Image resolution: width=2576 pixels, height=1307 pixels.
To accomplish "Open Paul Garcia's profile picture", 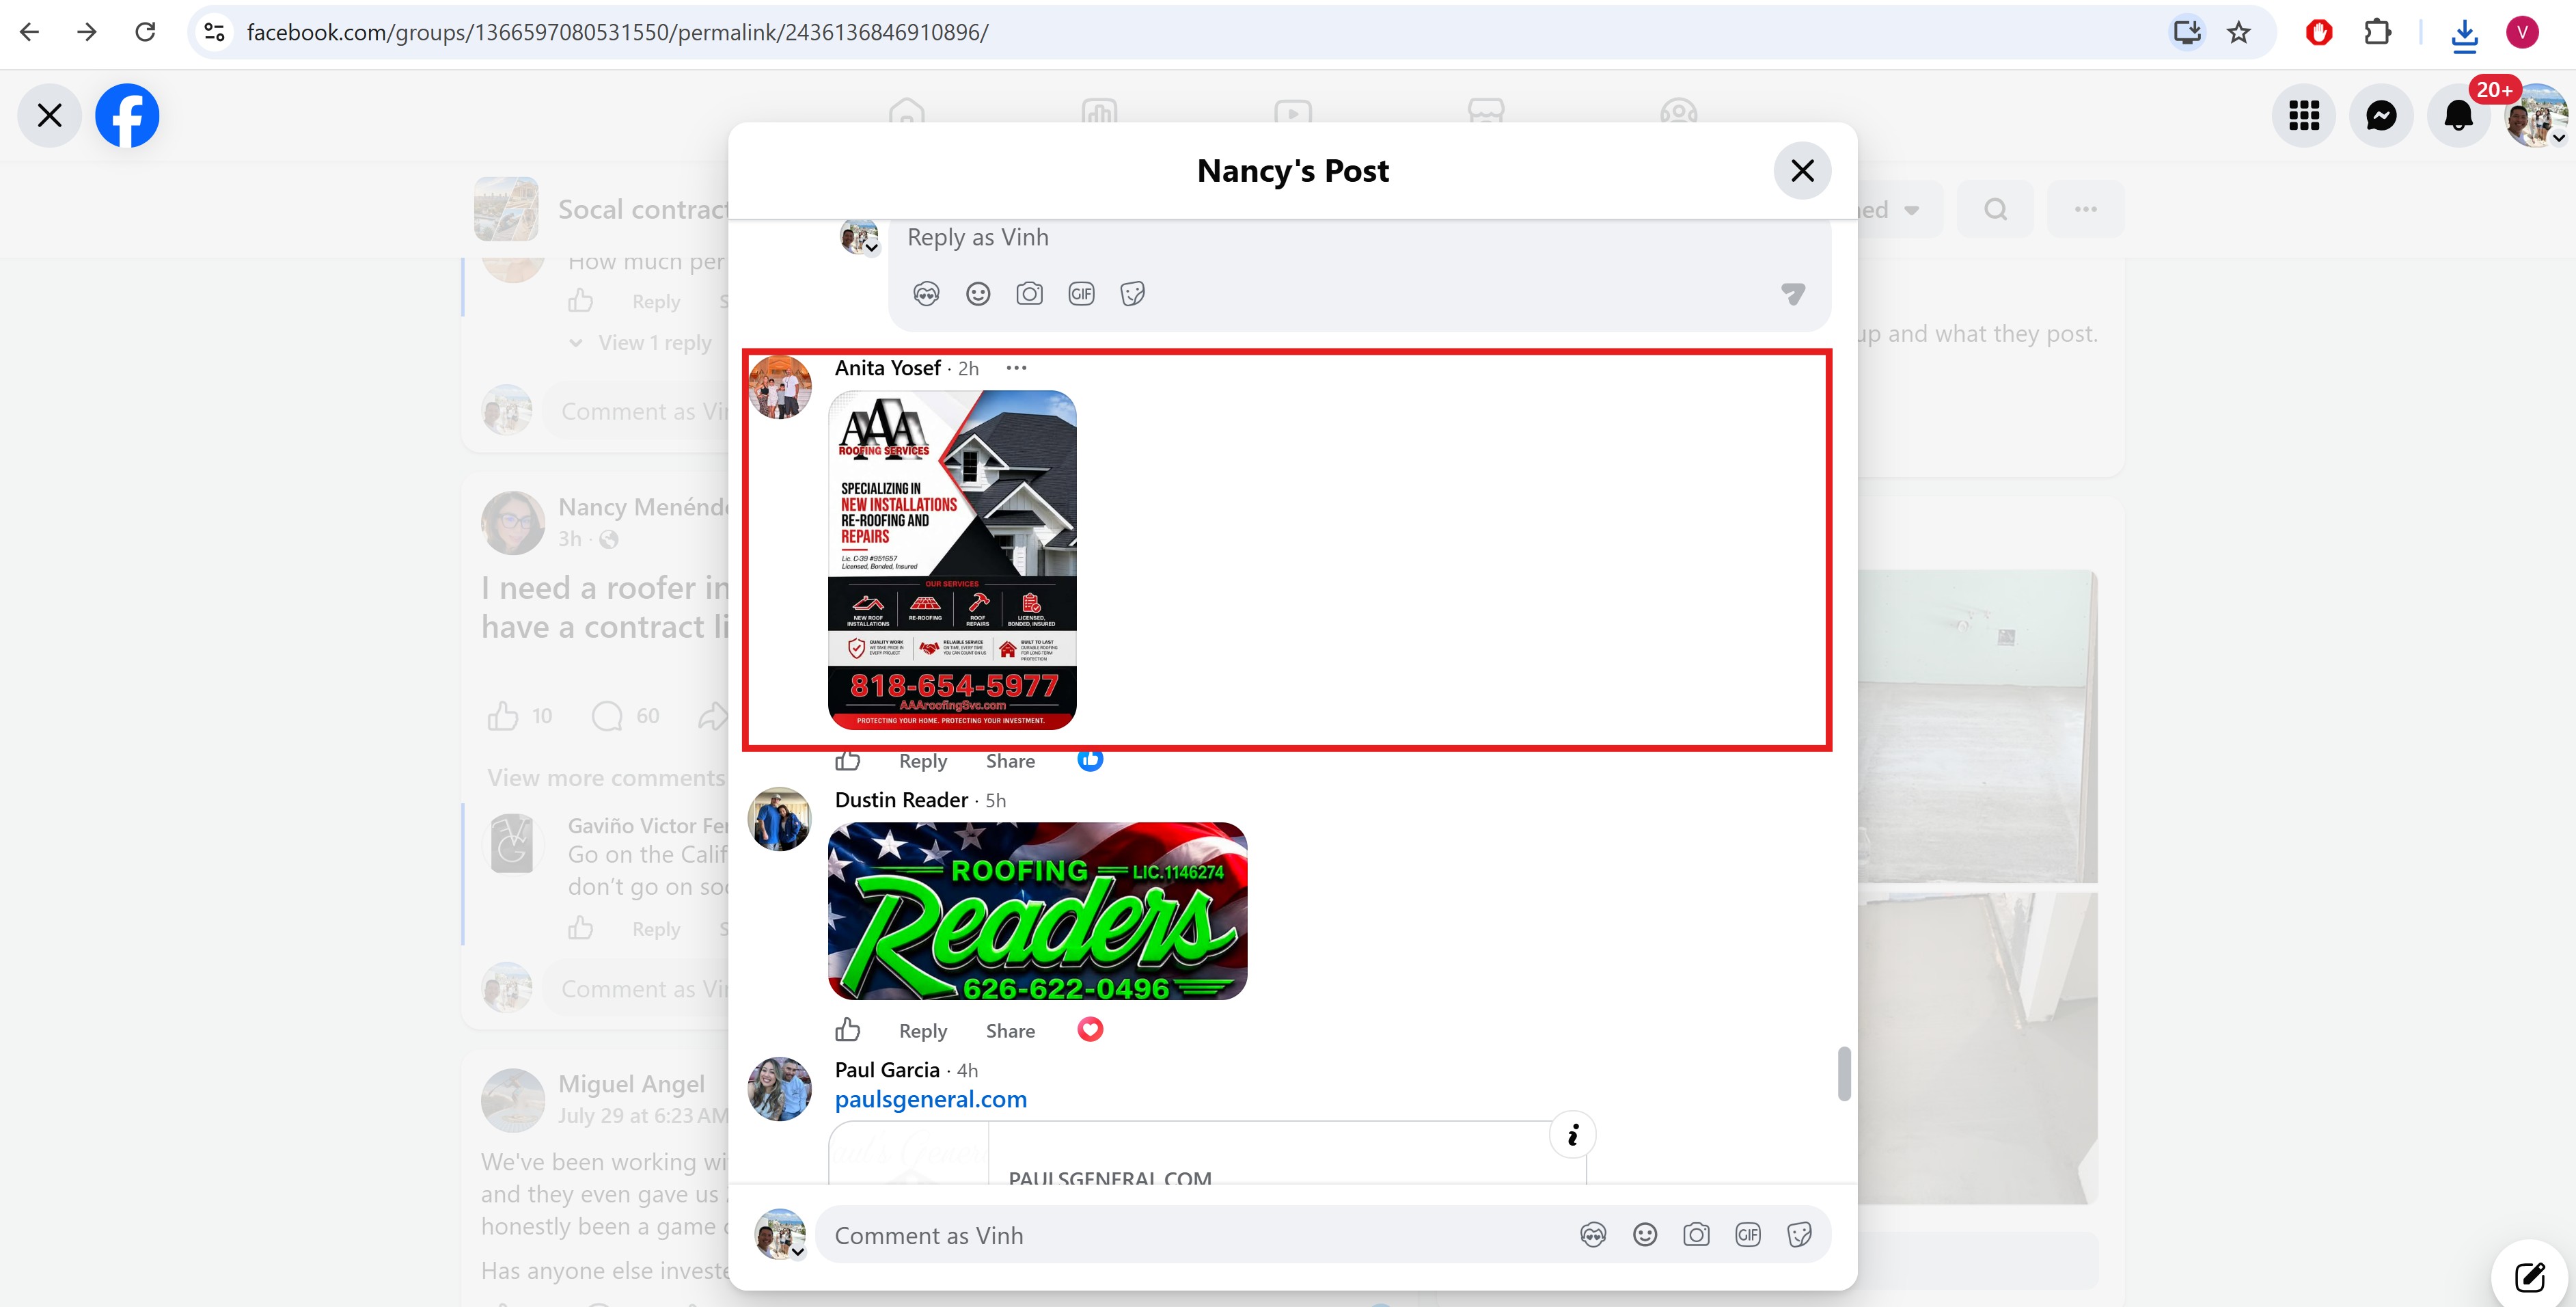I will coord(780,1089).
